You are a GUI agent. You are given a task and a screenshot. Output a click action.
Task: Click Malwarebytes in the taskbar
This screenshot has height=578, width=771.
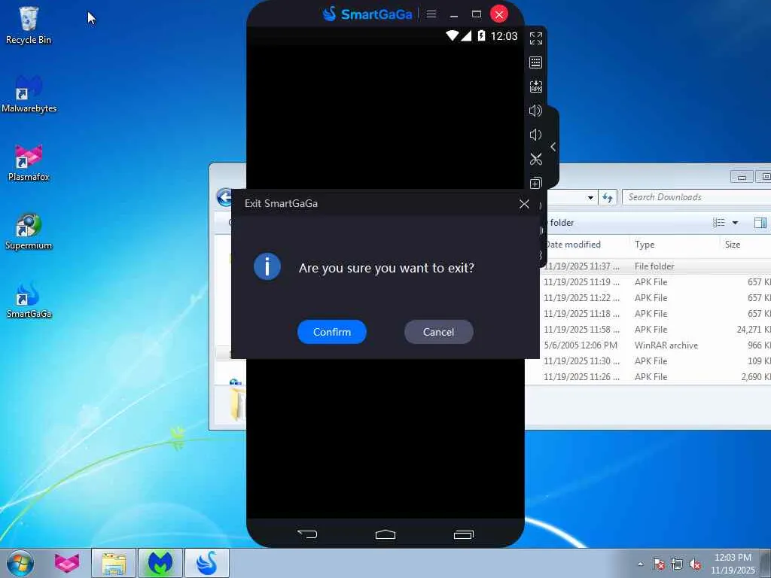point(160,563)
